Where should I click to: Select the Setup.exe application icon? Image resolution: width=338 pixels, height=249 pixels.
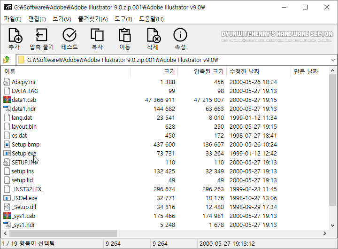coord(7,154)
